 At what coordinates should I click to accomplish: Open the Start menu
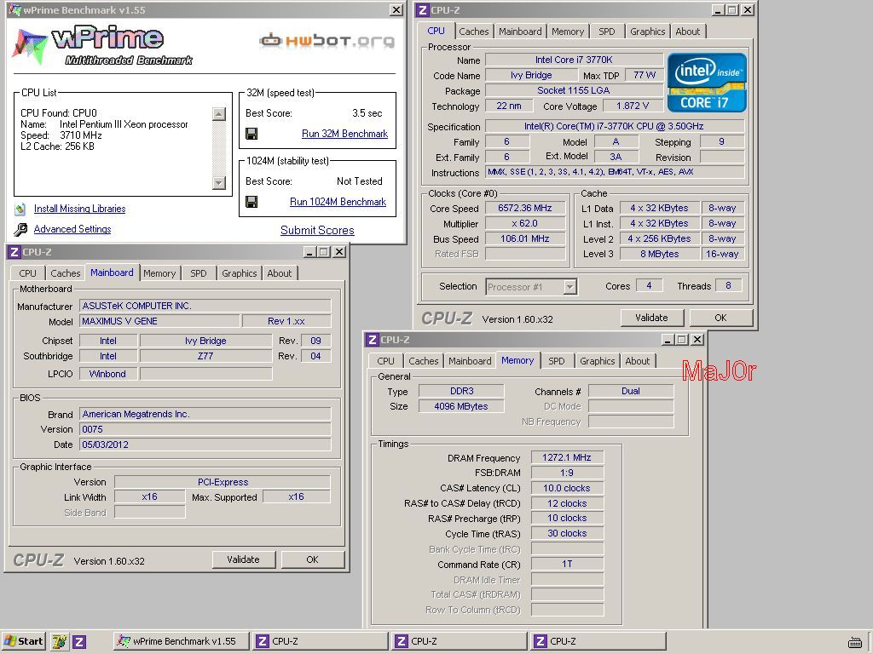click(x=23, y=641)
